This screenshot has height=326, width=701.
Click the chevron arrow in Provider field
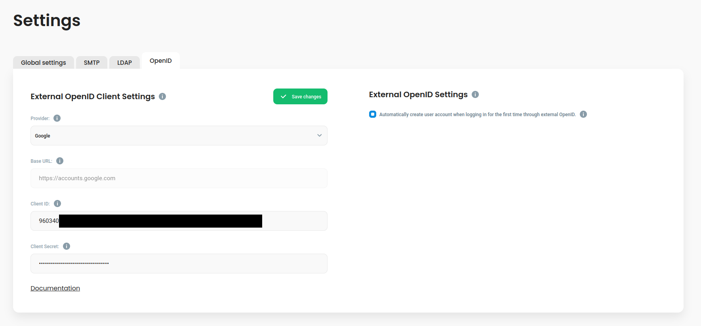pos(319,136)
